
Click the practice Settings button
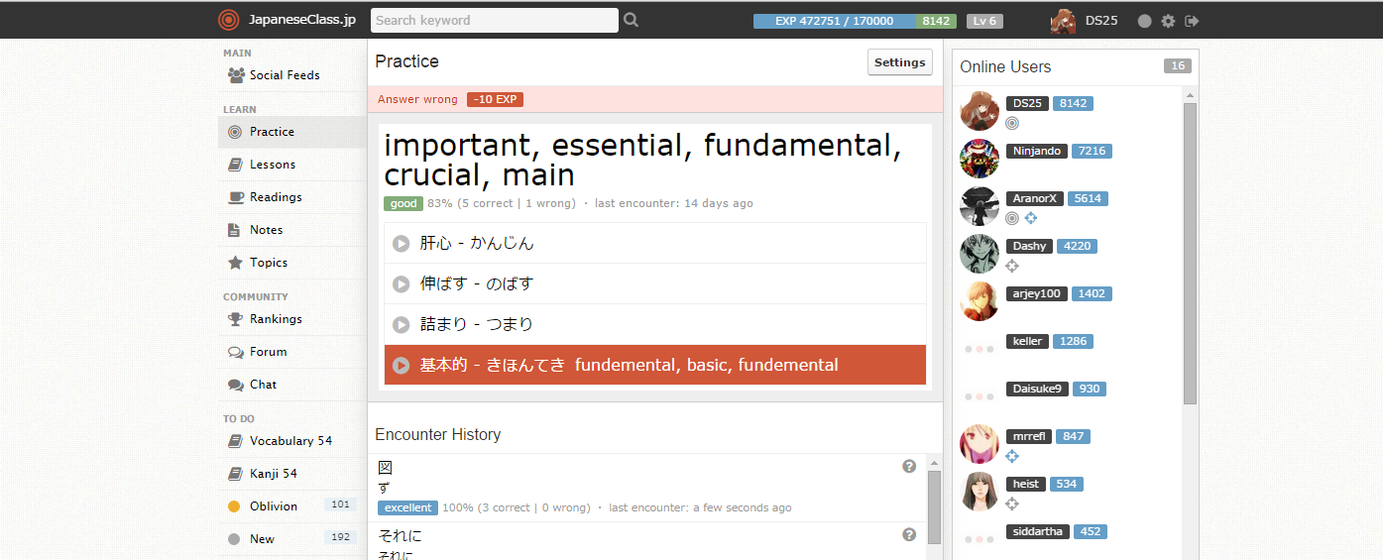coord(899,62)
